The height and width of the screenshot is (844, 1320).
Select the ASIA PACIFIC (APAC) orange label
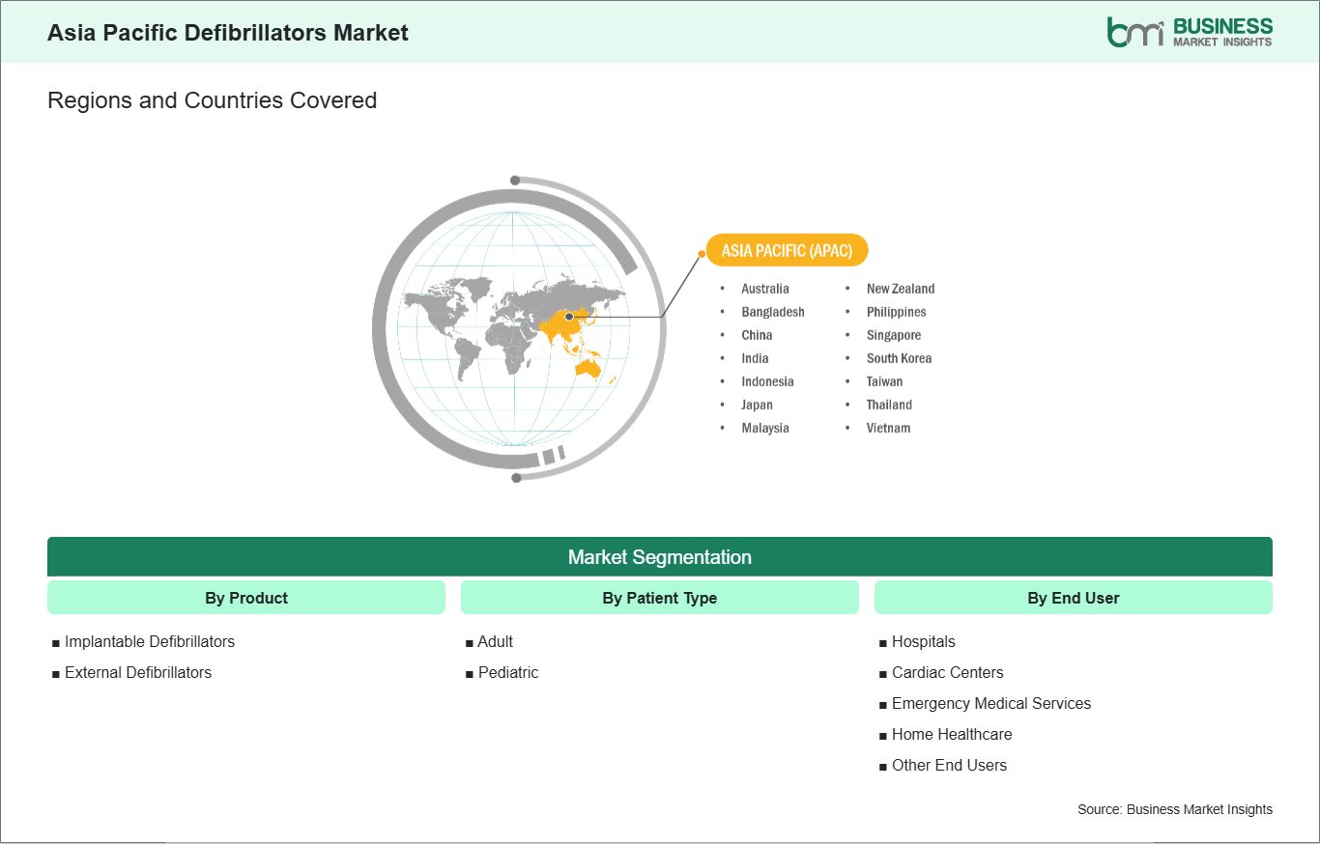[x=788, y=251]
